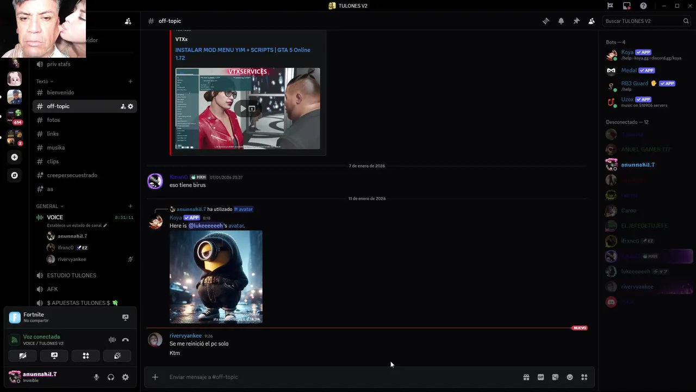Open the Help question mark icon
The height and width of the screenshot is (392, 696).
pos(644,6)
